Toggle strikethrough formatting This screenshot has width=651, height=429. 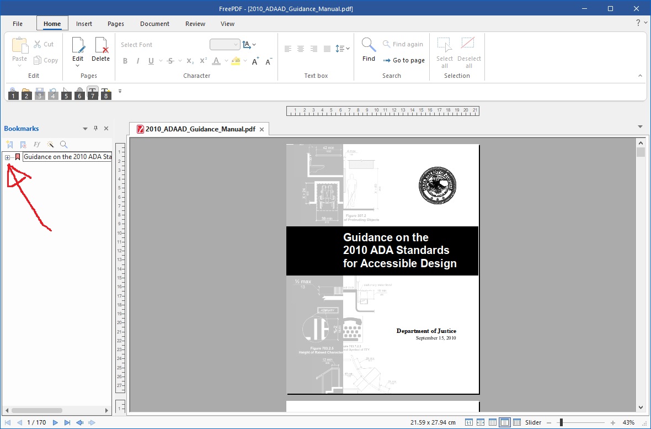point(170,61)
